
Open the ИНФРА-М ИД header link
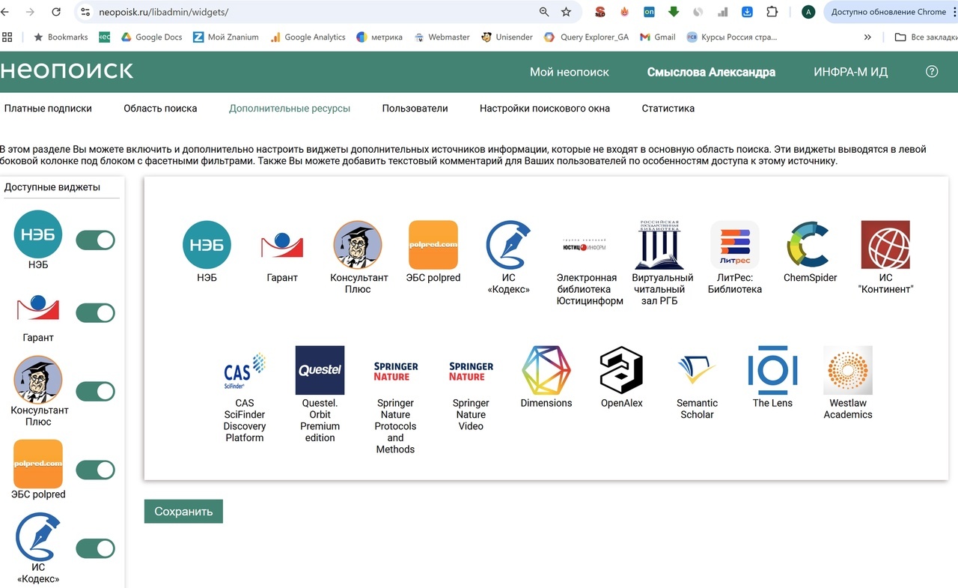coord(851,72)
